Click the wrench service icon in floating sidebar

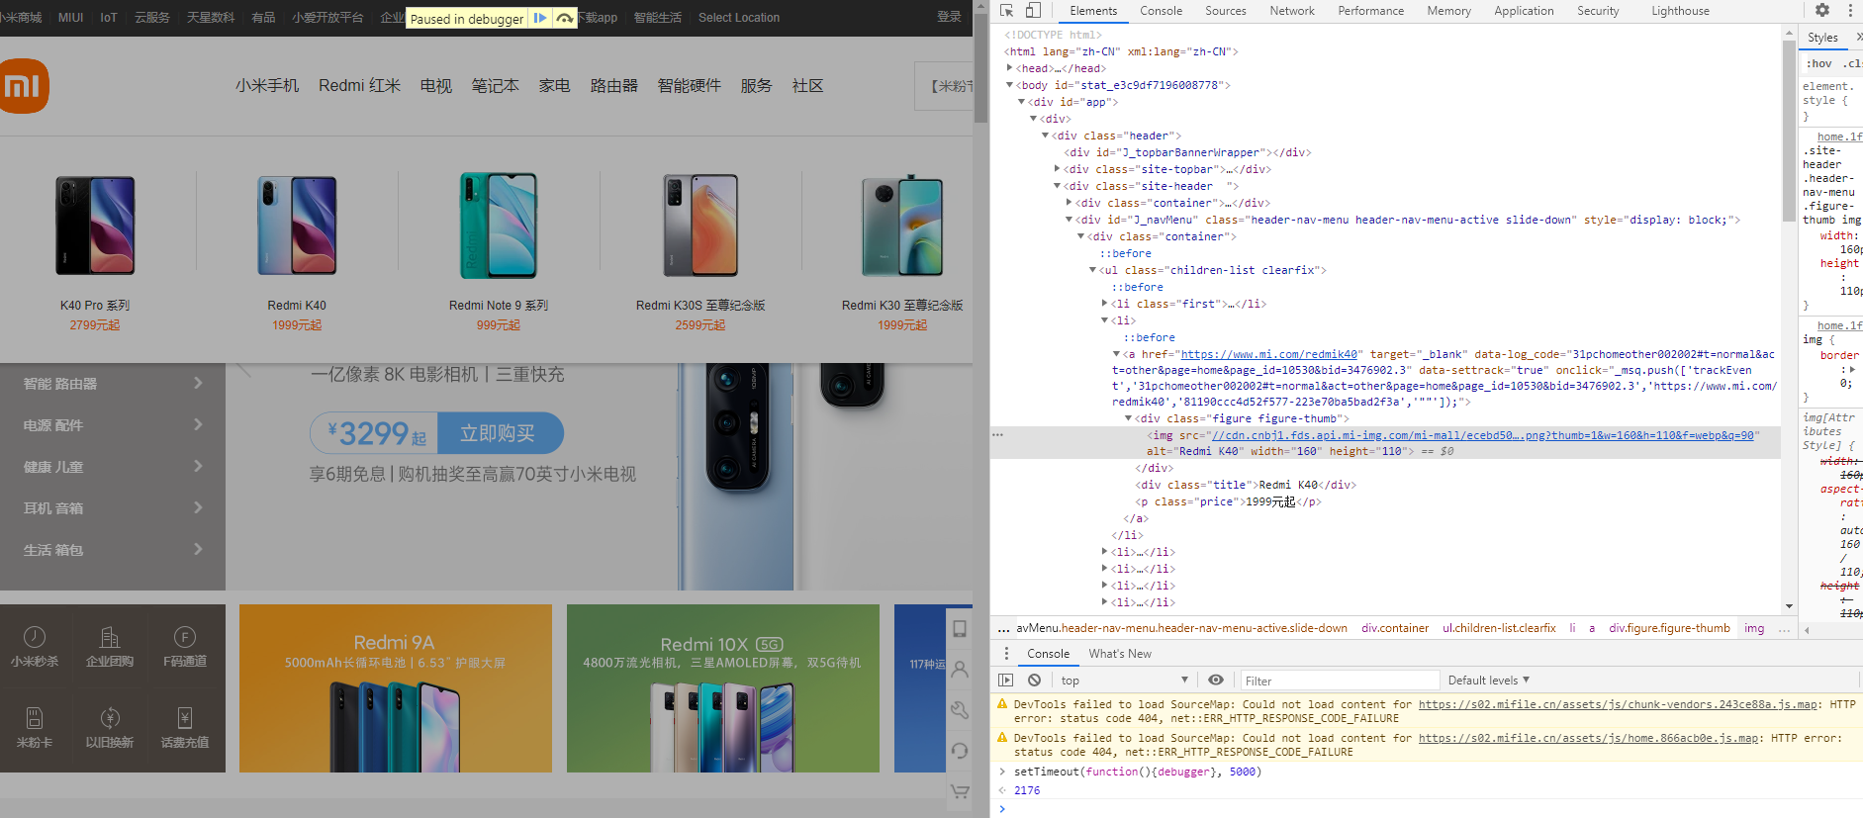coord(960,710)
